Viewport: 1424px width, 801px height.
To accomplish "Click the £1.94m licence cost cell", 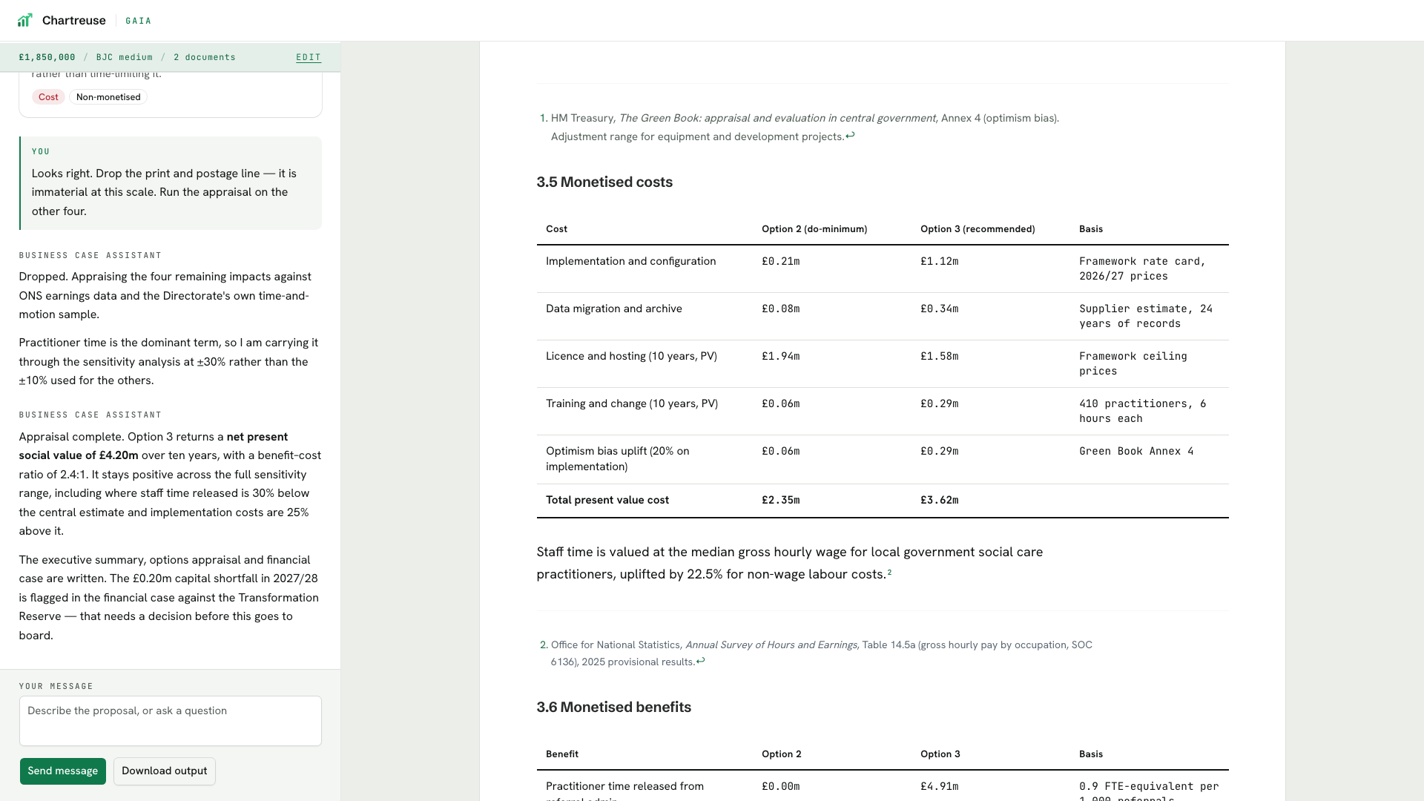I will [781, 356].
